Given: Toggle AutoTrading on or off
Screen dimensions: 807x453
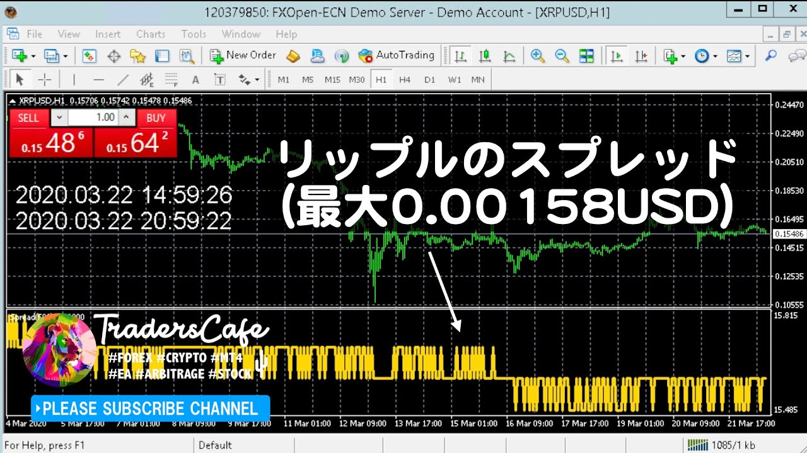Looking at the screenshot, I should (x=396, y=55).
